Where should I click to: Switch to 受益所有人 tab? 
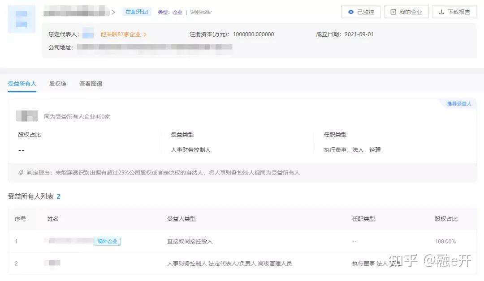(22, 84)
